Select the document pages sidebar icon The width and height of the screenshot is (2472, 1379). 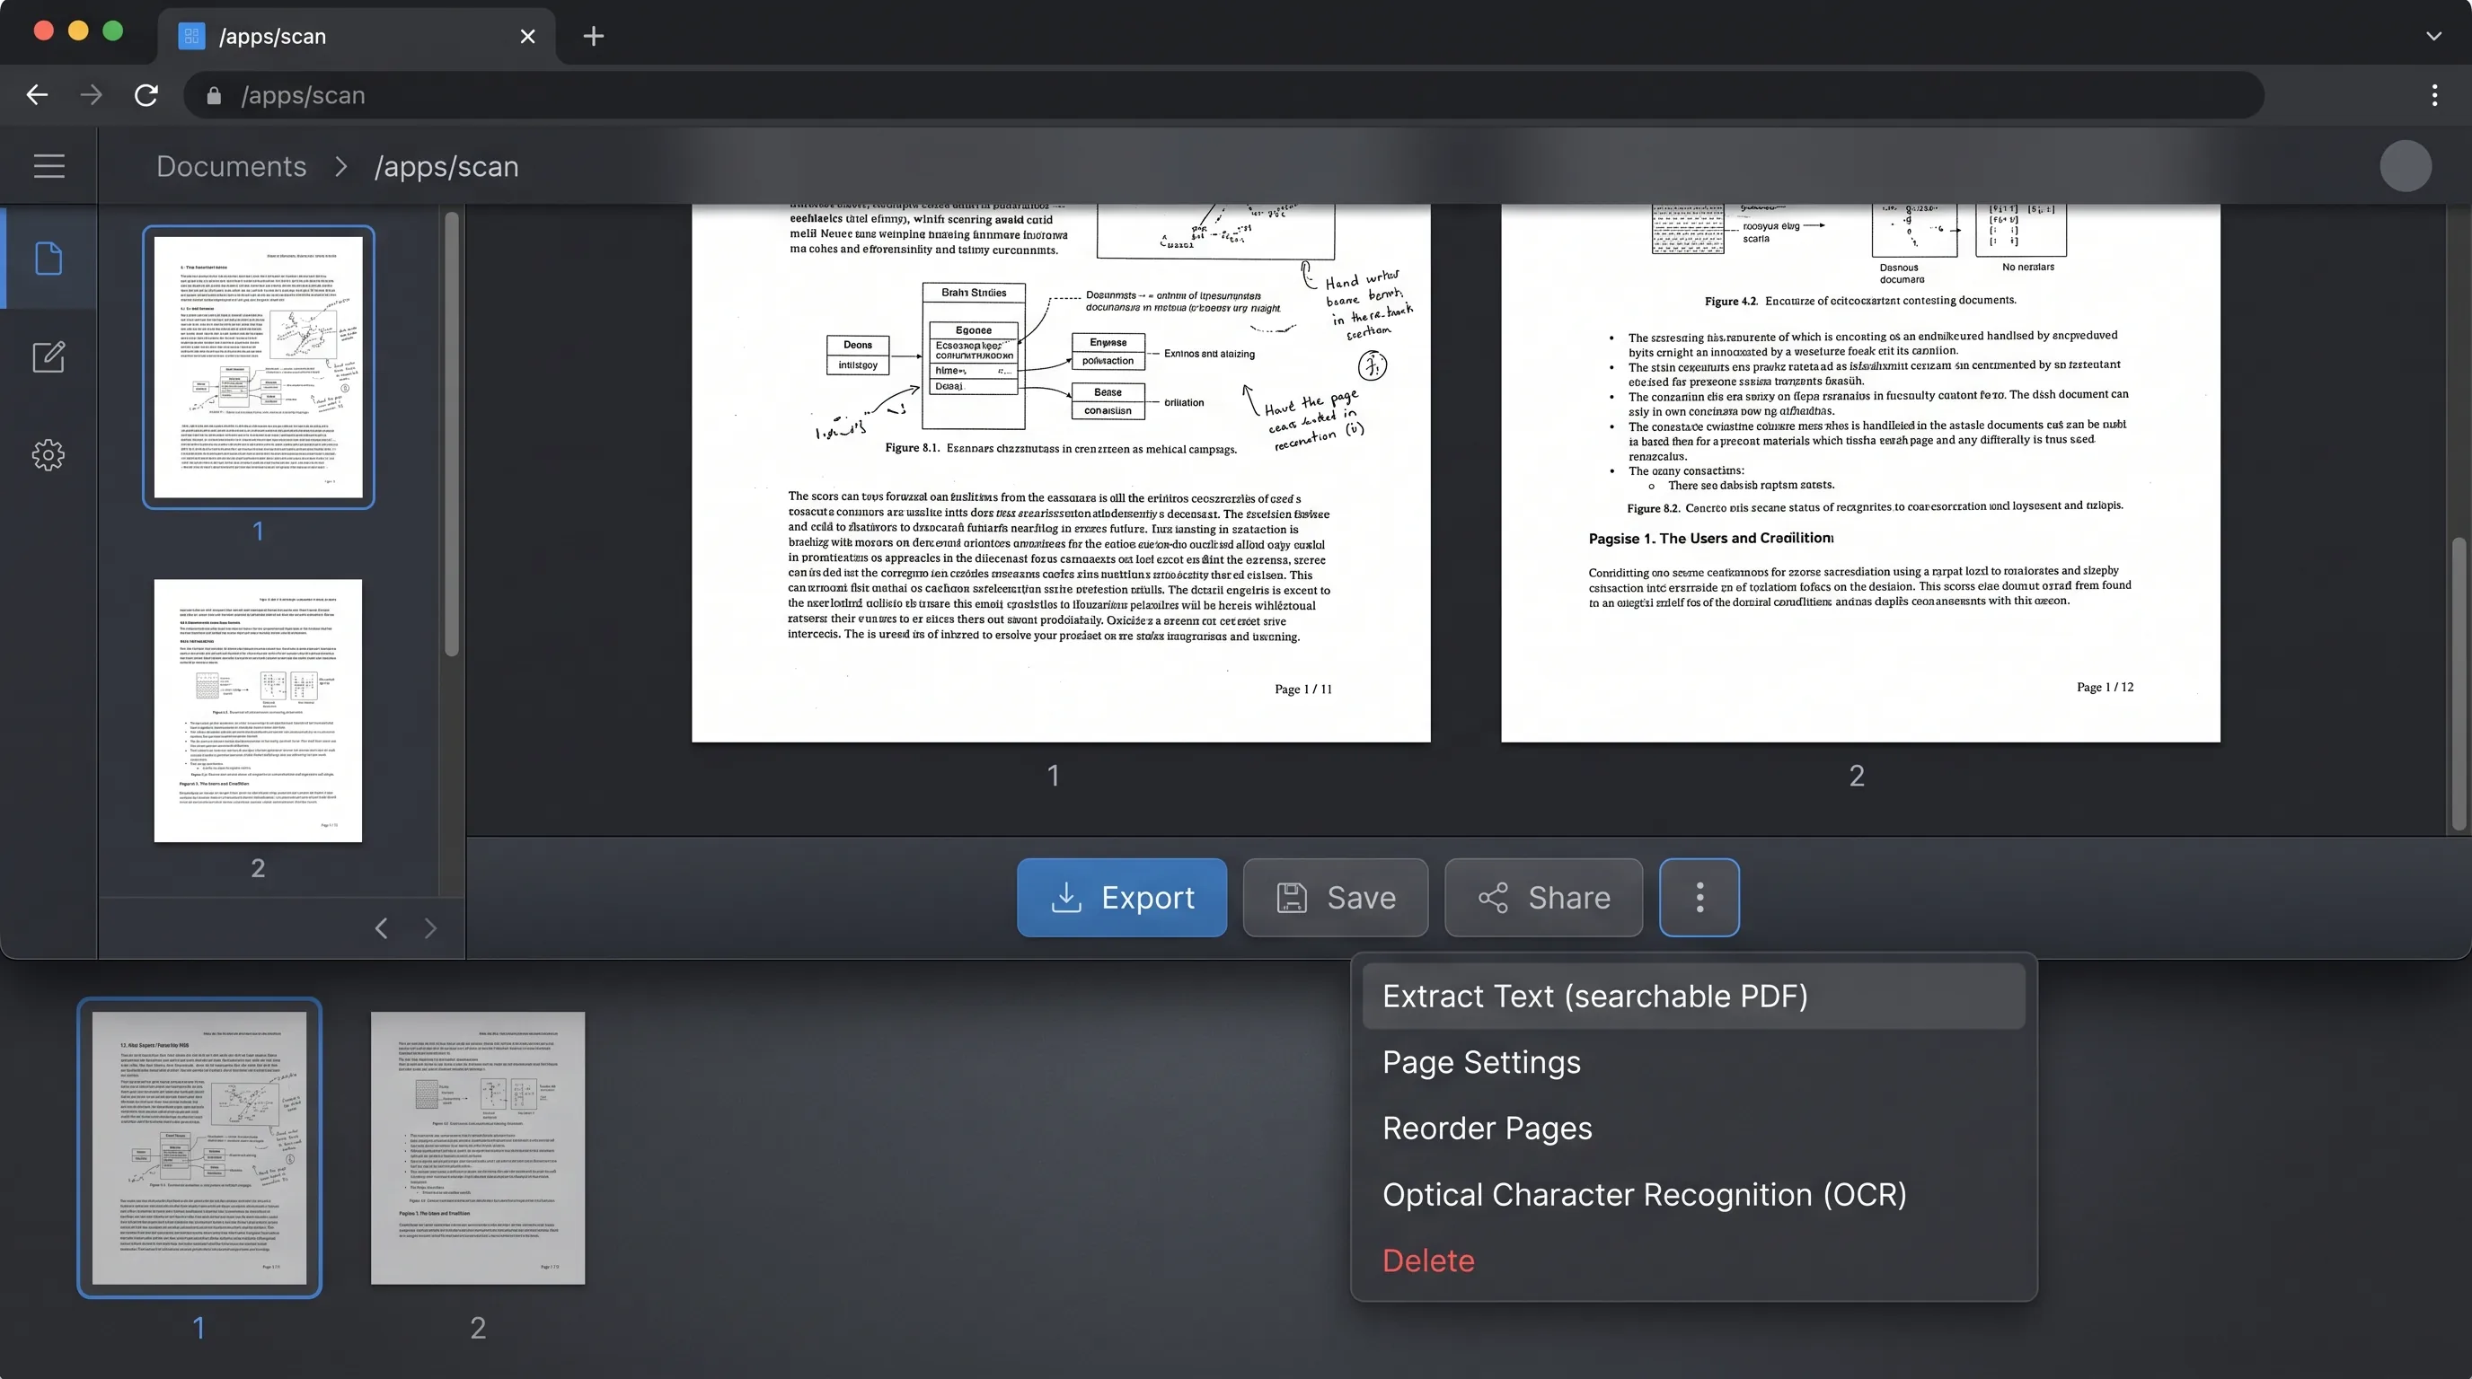(x=49, y=258)
